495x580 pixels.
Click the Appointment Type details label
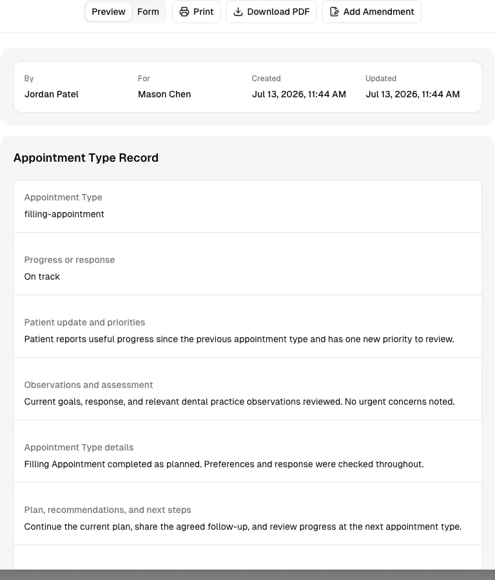(x=79, y=447)
